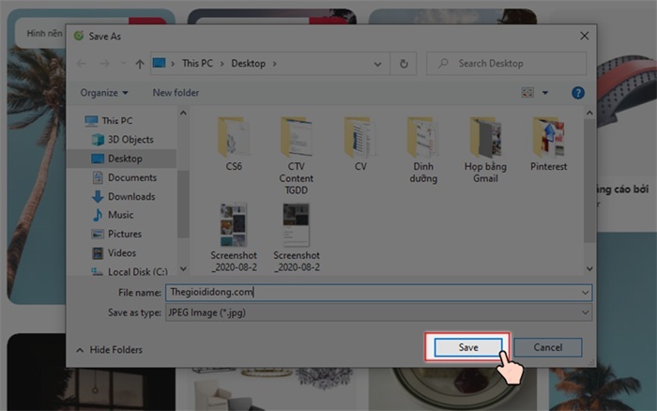Expand chevron after Desktop breadcrumb
This screenshot has height=411, width=657.
[275, 64]
